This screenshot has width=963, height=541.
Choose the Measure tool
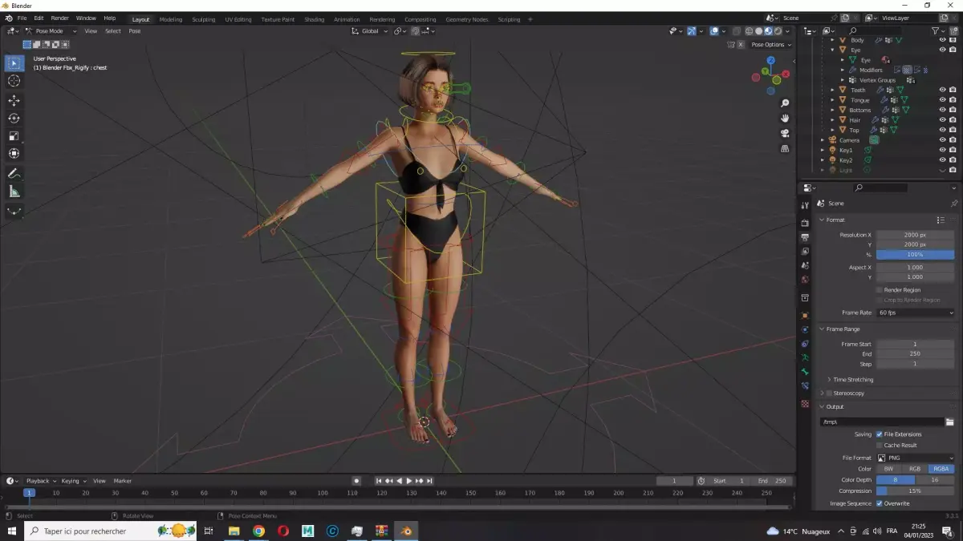tap(14, 191)
